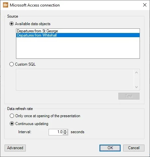
Task: Confirm the connection with OK
Action: 110,148
